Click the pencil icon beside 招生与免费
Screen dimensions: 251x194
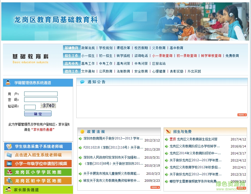click(168, 132)
